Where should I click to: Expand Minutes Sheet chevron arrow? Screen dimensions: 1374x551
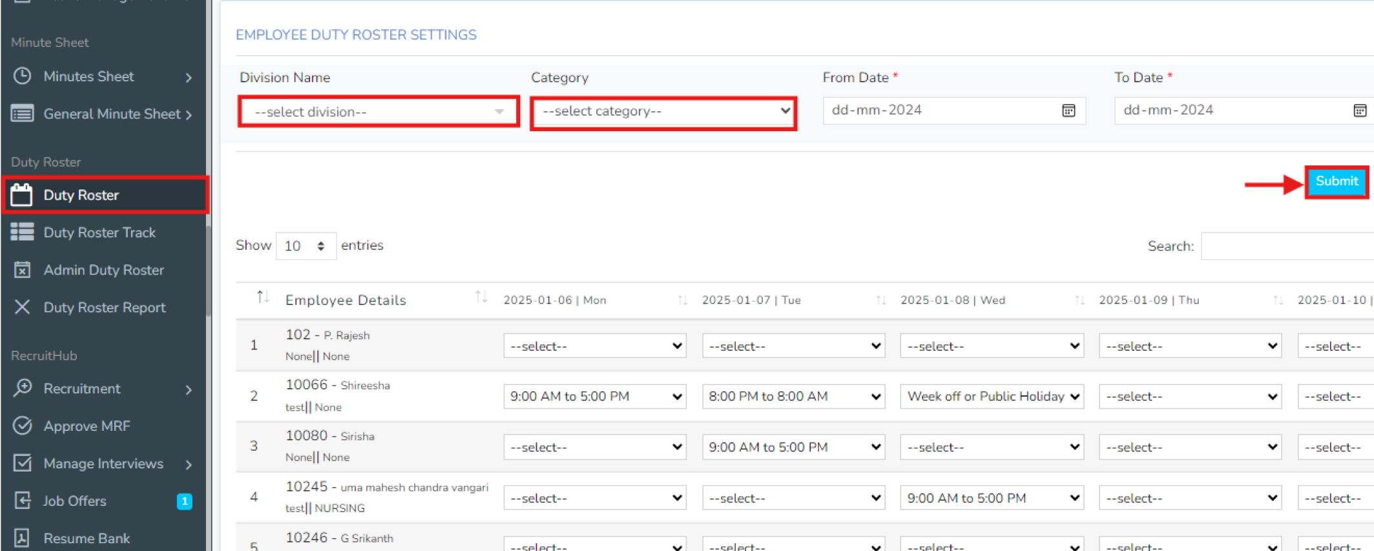click(x=189, y=78)
